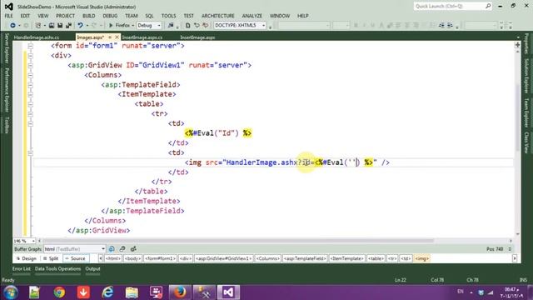
Task: Select the <body> breadcrumb tag
Action: [x=132, y=258]
